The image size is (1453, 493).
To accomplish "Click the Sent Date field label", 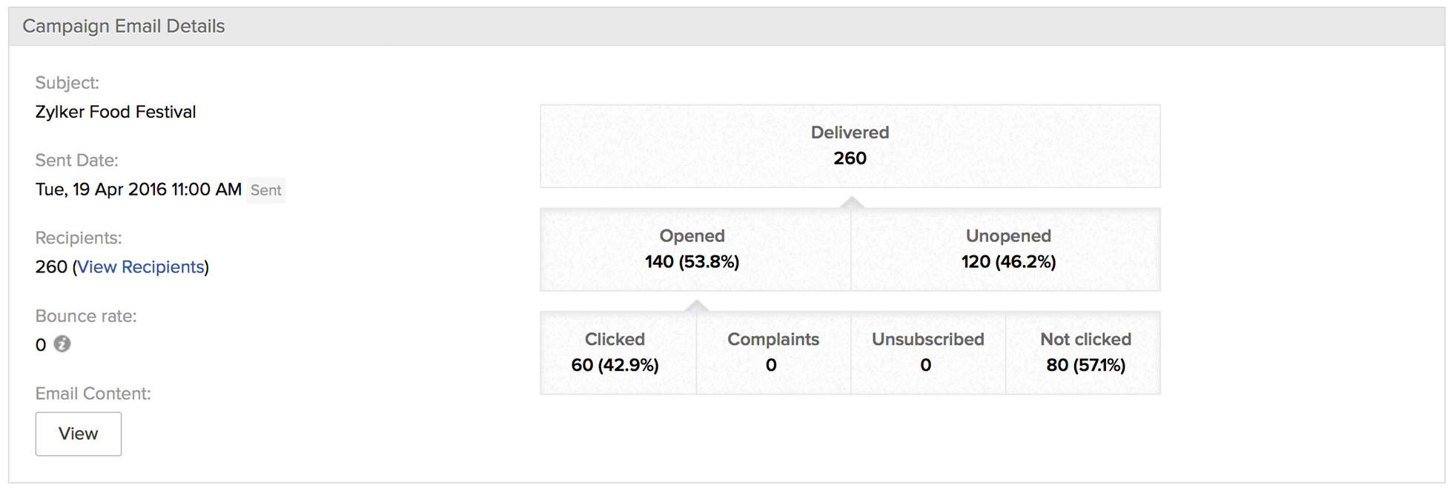I will [76, 161].
